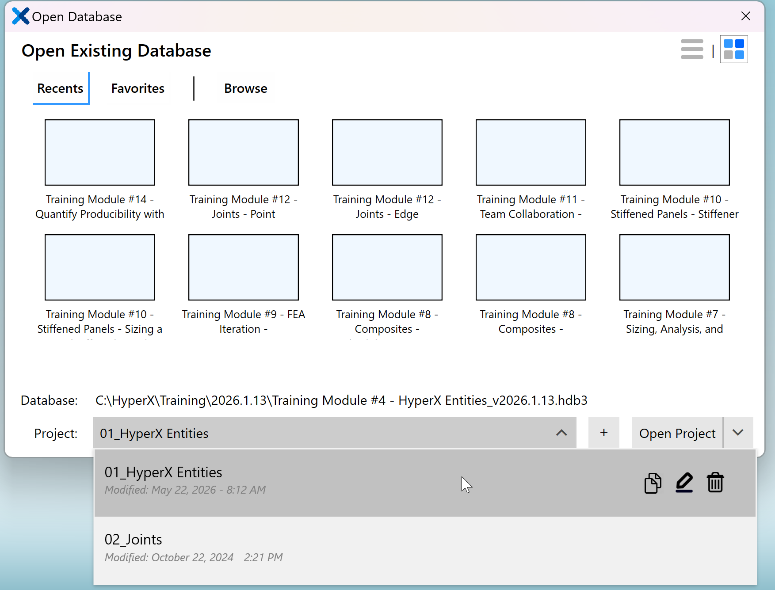Expand the Open Project options arrow
775x590 pixels.
pyautogui.click(x=738, y=433)
